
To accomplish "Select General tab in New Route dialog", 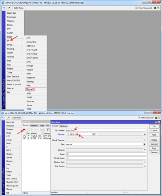I will coord(55,126).
